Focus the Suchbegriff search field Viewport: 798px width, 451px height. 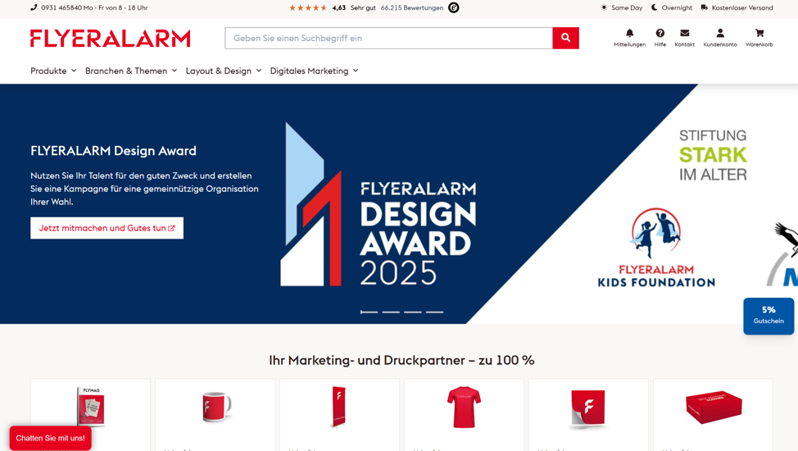(x=389, y=39)
